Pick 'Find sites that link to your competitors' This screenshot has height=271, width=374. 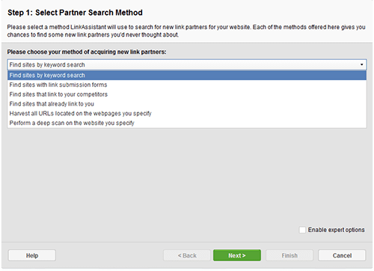(187, 94)
